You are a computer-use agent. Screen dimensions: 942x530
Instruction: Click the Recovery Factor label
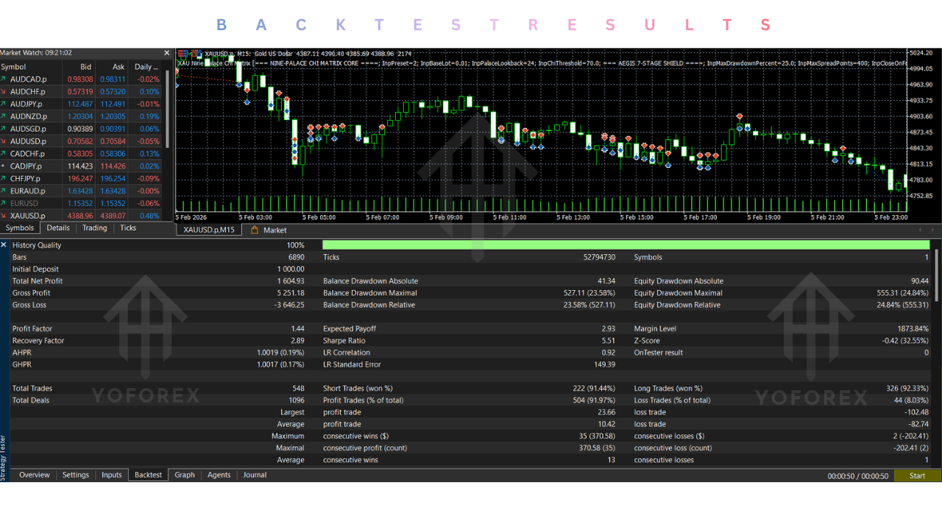click(x=38, y=341)
